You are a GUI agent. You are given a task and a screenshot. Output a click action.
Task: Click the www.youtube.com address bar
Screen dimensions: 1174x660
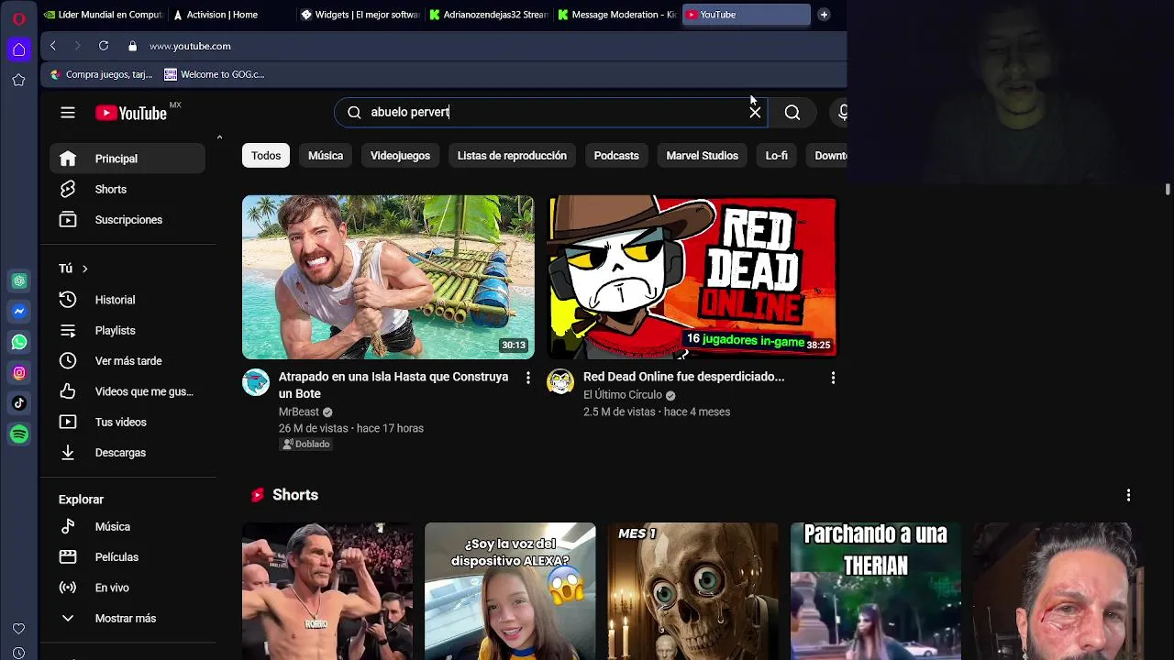tap(190, 46)
